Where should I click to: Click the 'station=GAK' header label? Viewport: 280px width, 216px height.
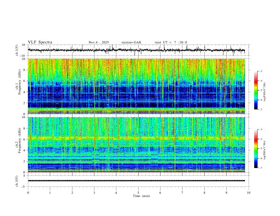131,42
